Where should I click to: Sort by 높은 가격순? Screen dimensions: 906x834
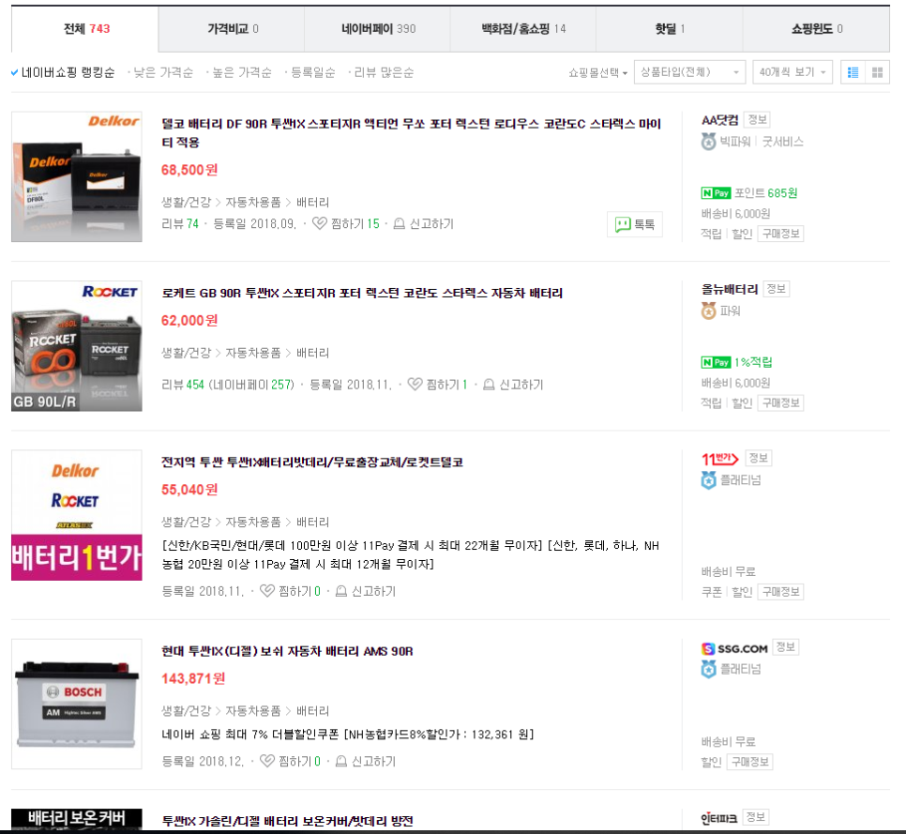pyautogui.click(x=241, y=73)
